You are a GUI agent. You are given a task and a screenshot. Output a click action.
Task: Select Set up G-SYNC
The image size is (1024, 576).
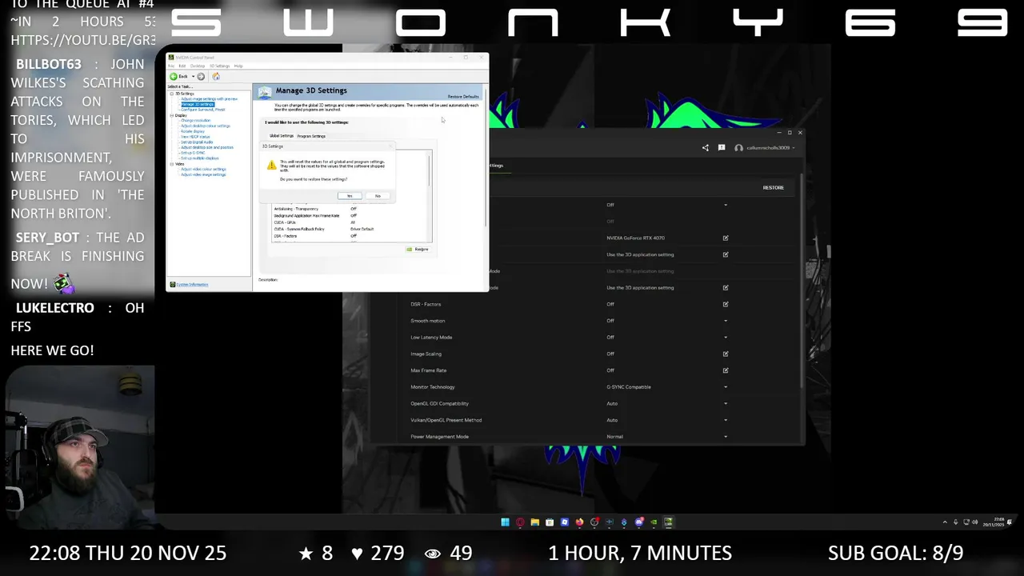coord(193,153)
